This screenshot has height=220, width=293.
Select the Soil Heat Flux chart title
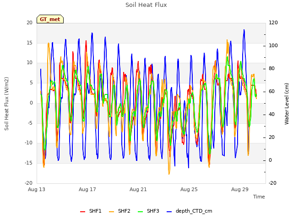[146, 5]
